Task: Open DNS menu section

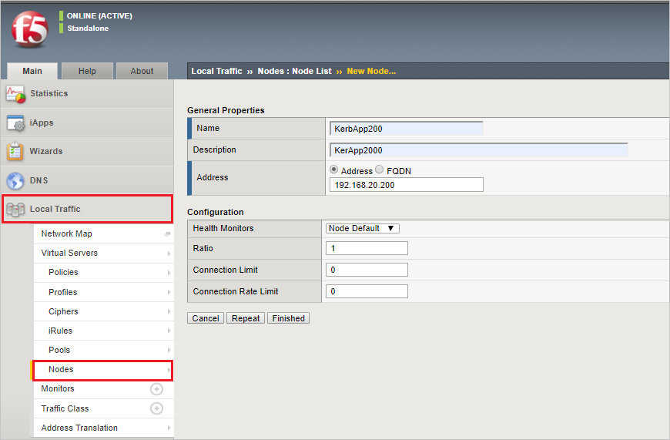Action: [87, 180]
